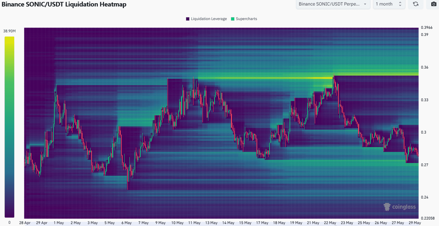Click the 9 May date label
439x226 pixels.
[x=160, y=223]
